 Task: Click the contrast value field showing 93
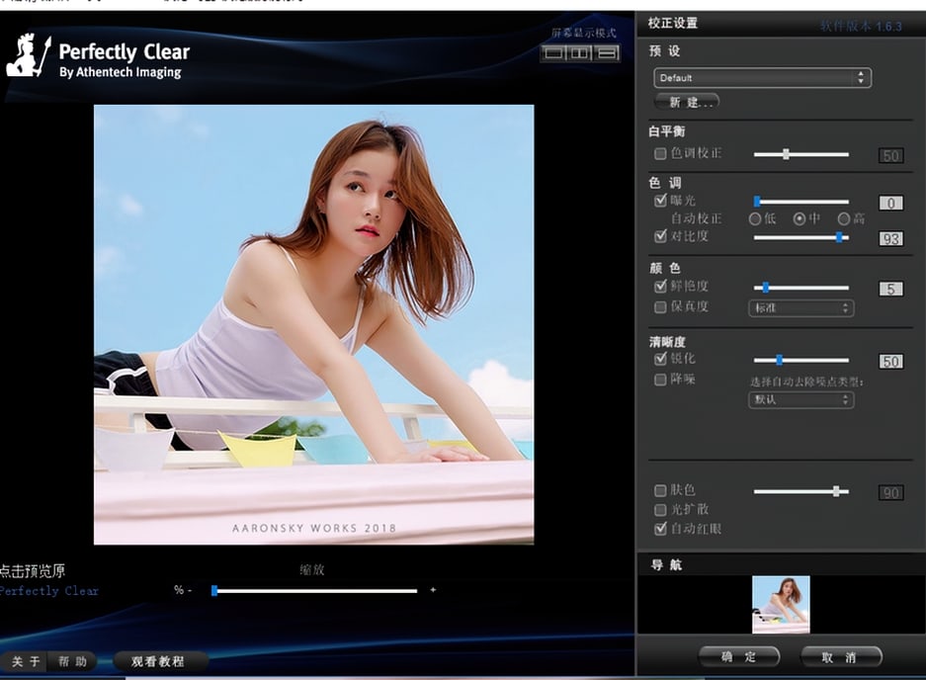[890, 238]
